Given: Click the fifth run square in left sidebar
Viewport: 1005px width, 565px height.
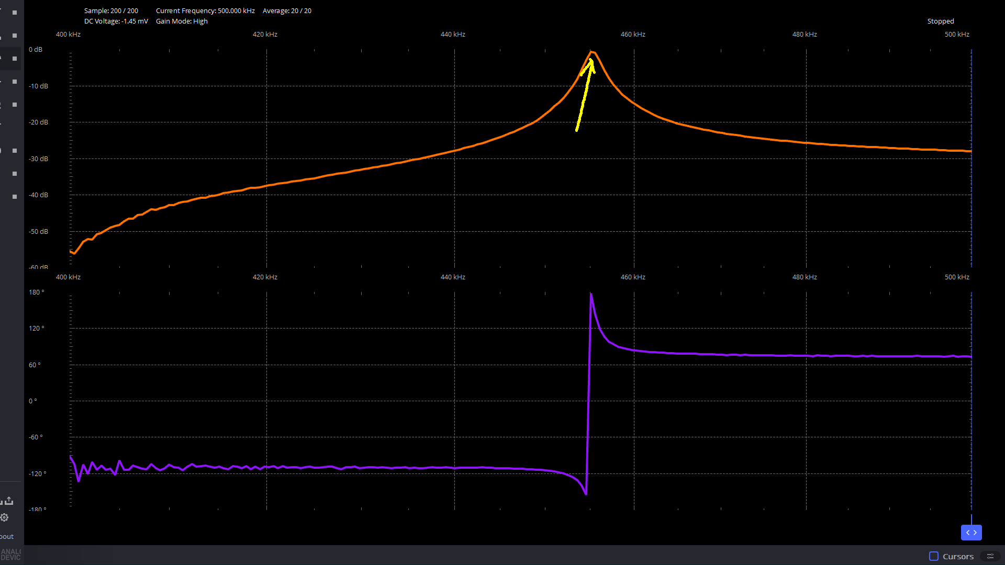Looking at the screenshot, I should click(15, 105).
